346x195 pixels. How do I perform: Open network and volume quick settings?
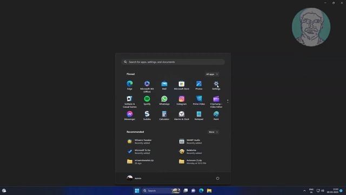coord(320,191)
